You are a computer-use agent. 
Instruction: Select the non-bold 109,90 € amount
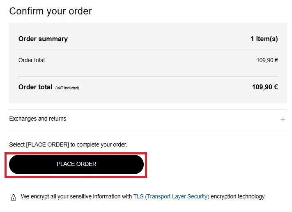coord(267,61)
